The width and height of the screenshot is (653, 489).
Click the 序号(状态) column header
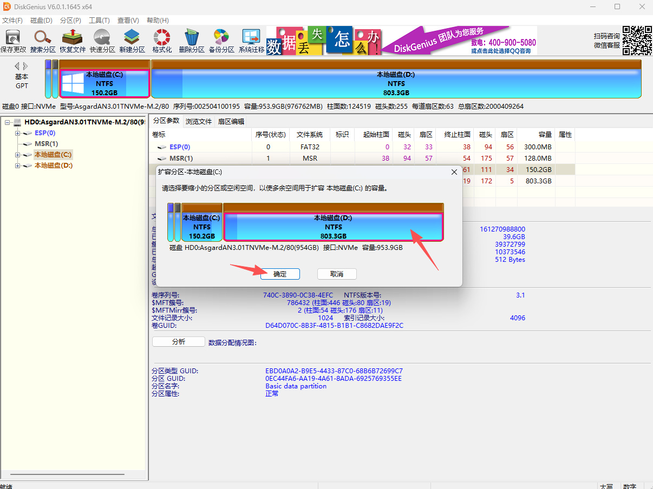pyautogui.click(x=270, y=134)
